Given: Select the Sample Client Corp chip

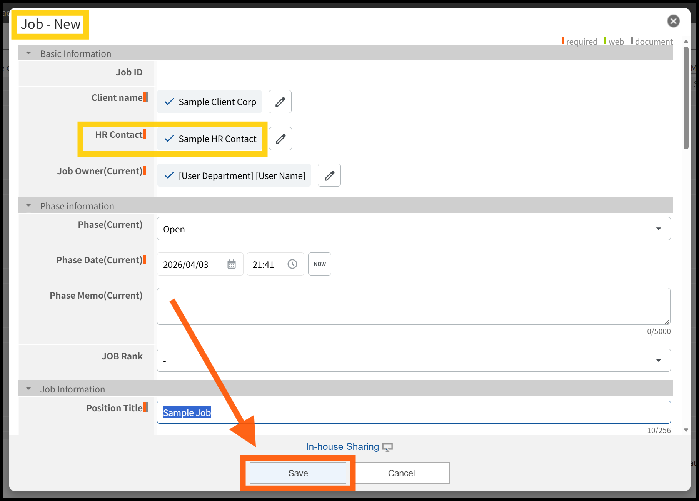Looking at the screenshot, I should coord(210,102).
